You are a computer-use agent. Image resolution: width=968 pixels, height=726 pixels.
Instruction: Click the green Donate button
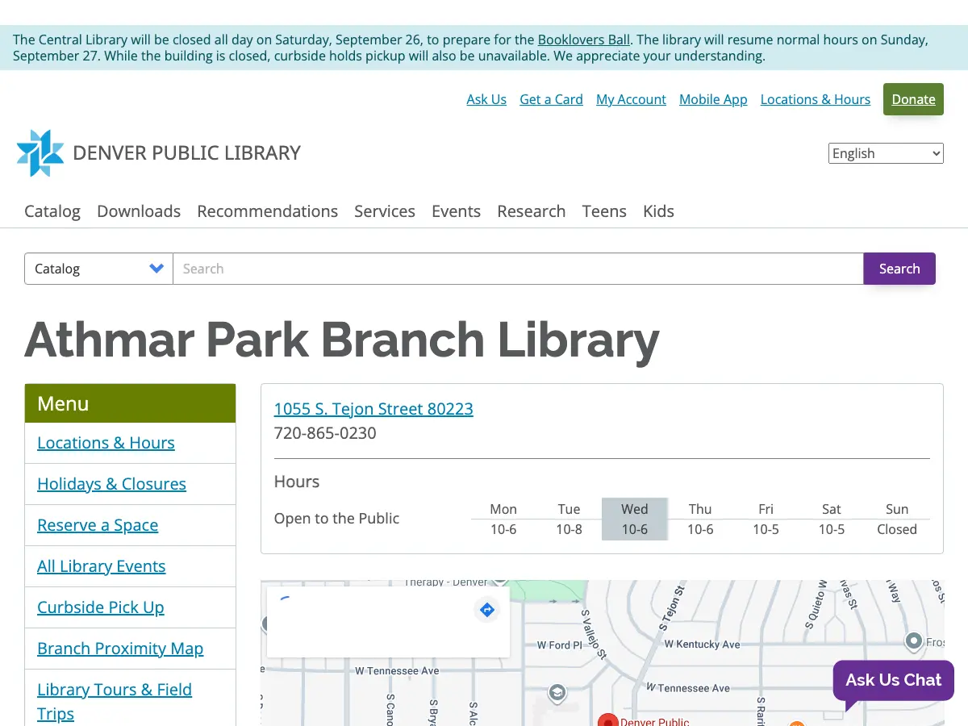click(913, 99)
